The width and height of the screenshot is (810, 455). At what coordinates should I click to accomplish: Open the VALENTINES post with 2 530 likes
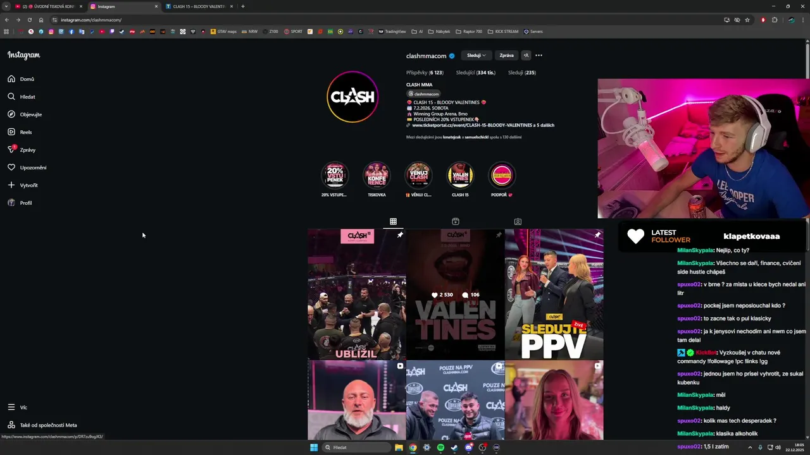point(456,294)
